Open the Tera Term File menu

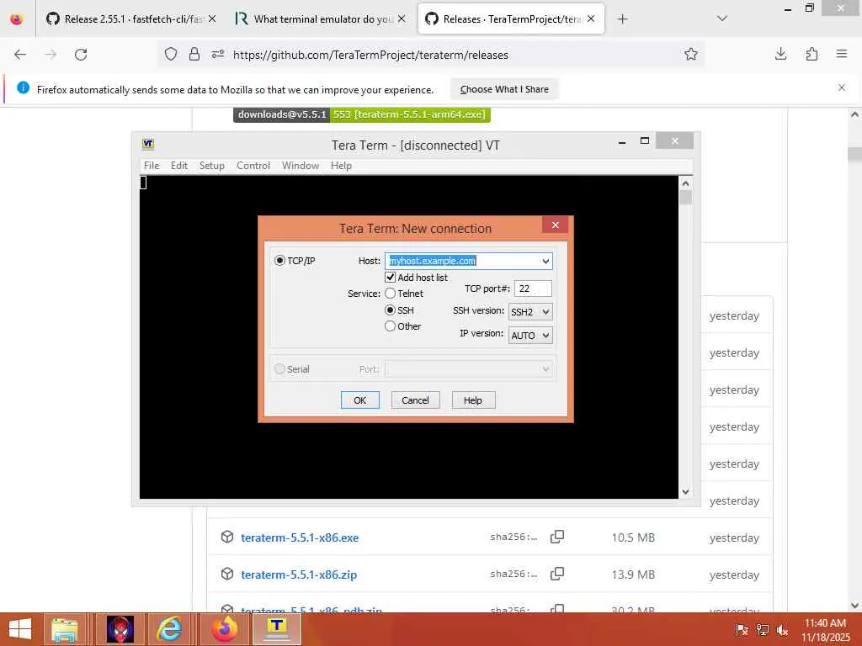(152, 166)
